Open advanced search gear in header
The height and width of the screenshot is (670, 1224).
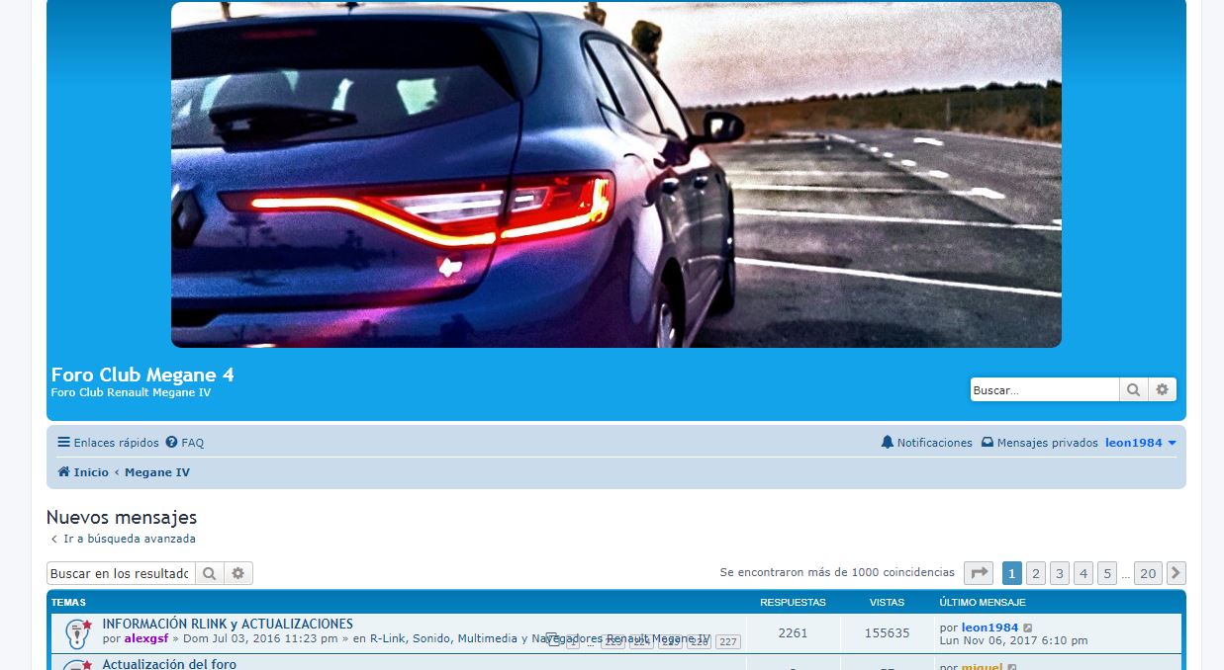tap(1162, 389)
